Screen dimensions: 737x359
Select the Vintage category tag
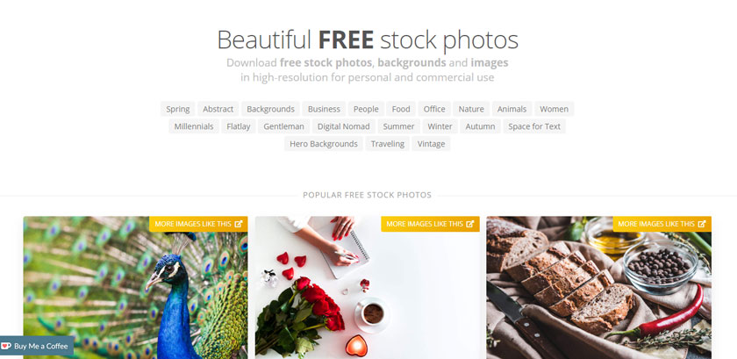tap(431, 143)
